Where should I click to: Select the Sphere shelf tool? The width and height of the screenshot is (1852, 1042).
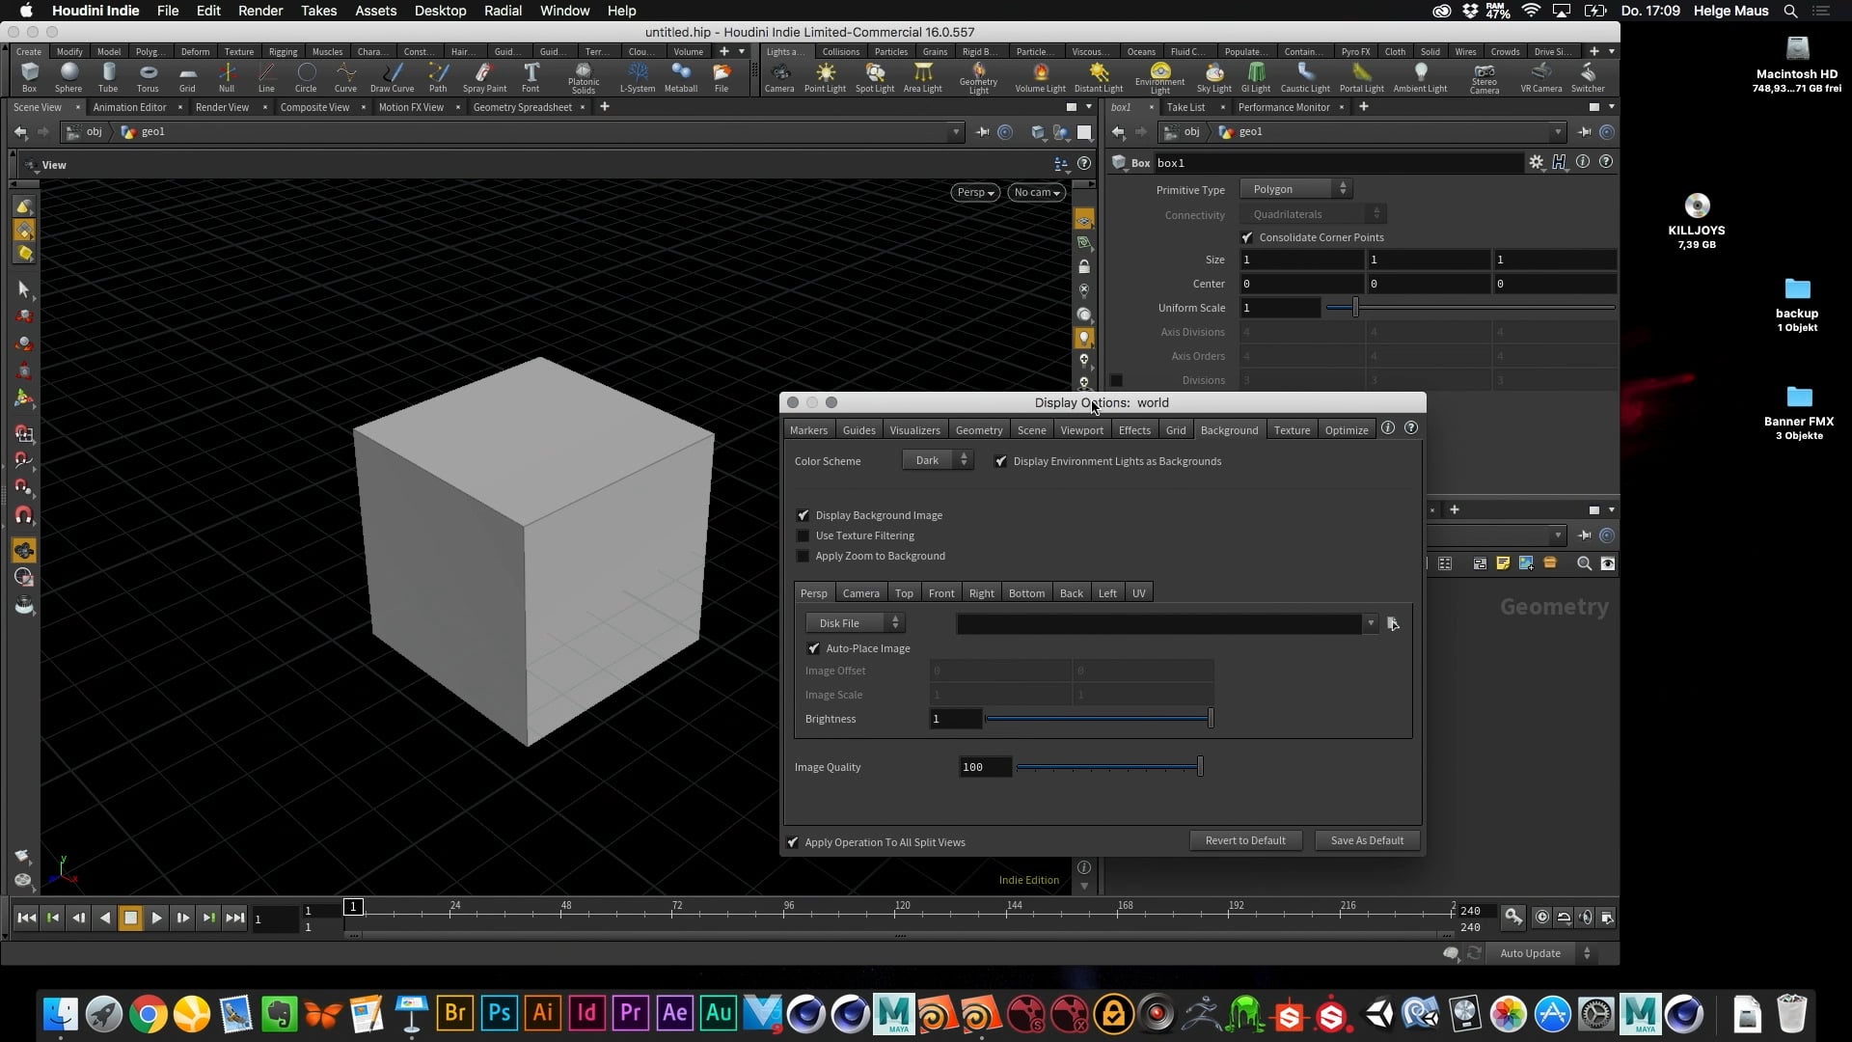pyautogui.click(x=68, y=77)
